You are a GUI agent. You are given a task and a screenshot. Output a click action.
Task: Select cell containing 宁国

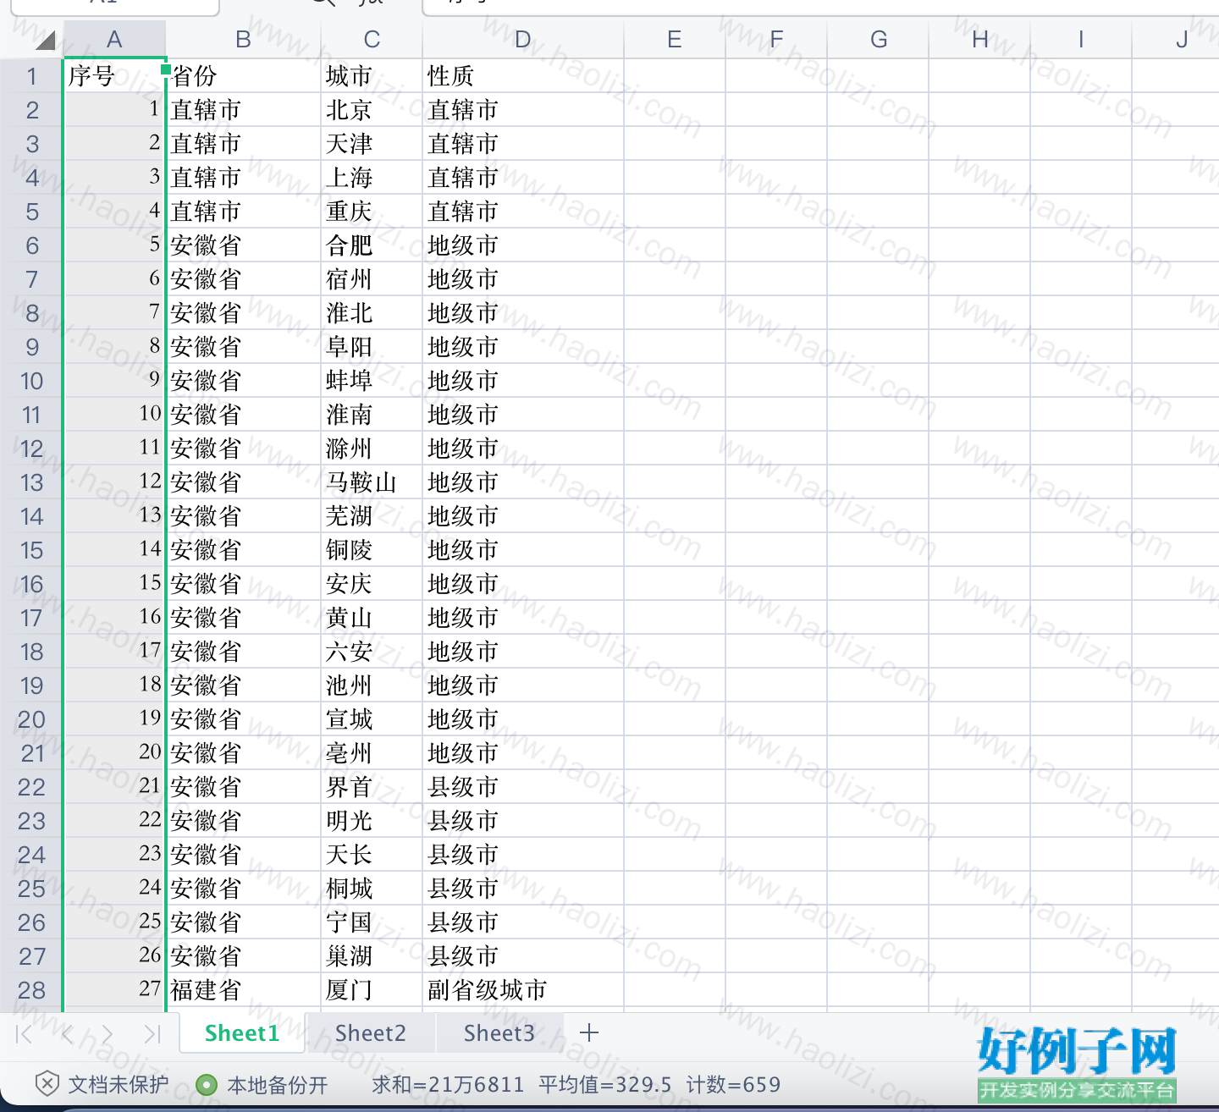372,922
